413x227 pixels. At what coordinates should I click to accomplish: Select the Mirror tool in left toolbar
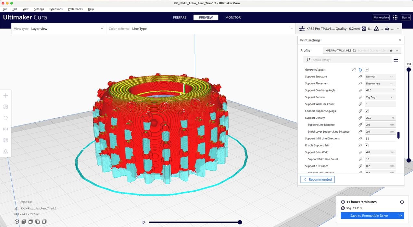click(x=6, y=129)
